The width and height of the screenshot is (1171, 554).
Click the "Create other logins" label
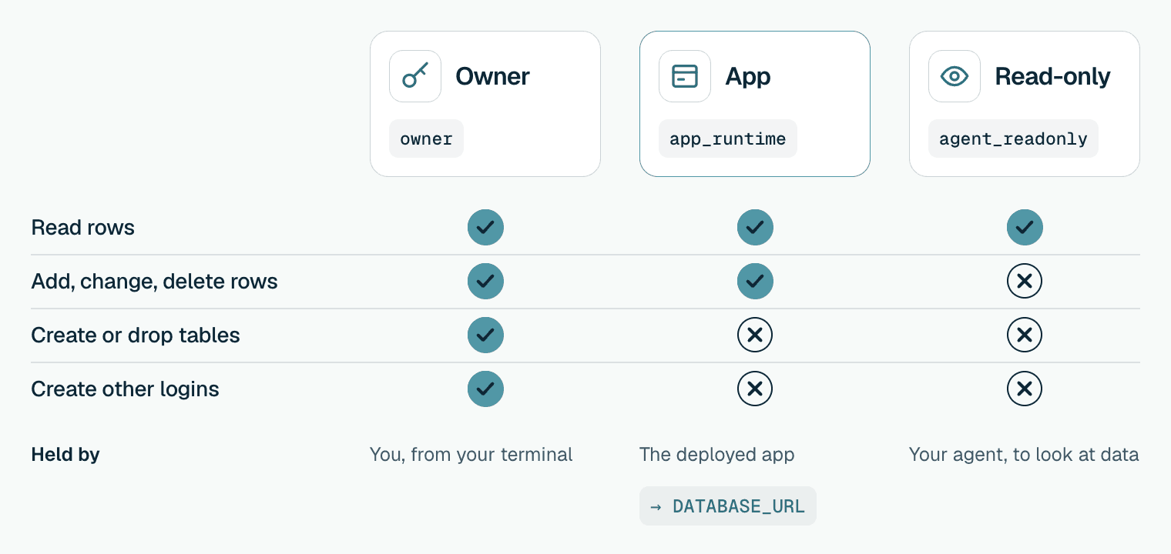point(125,389)
